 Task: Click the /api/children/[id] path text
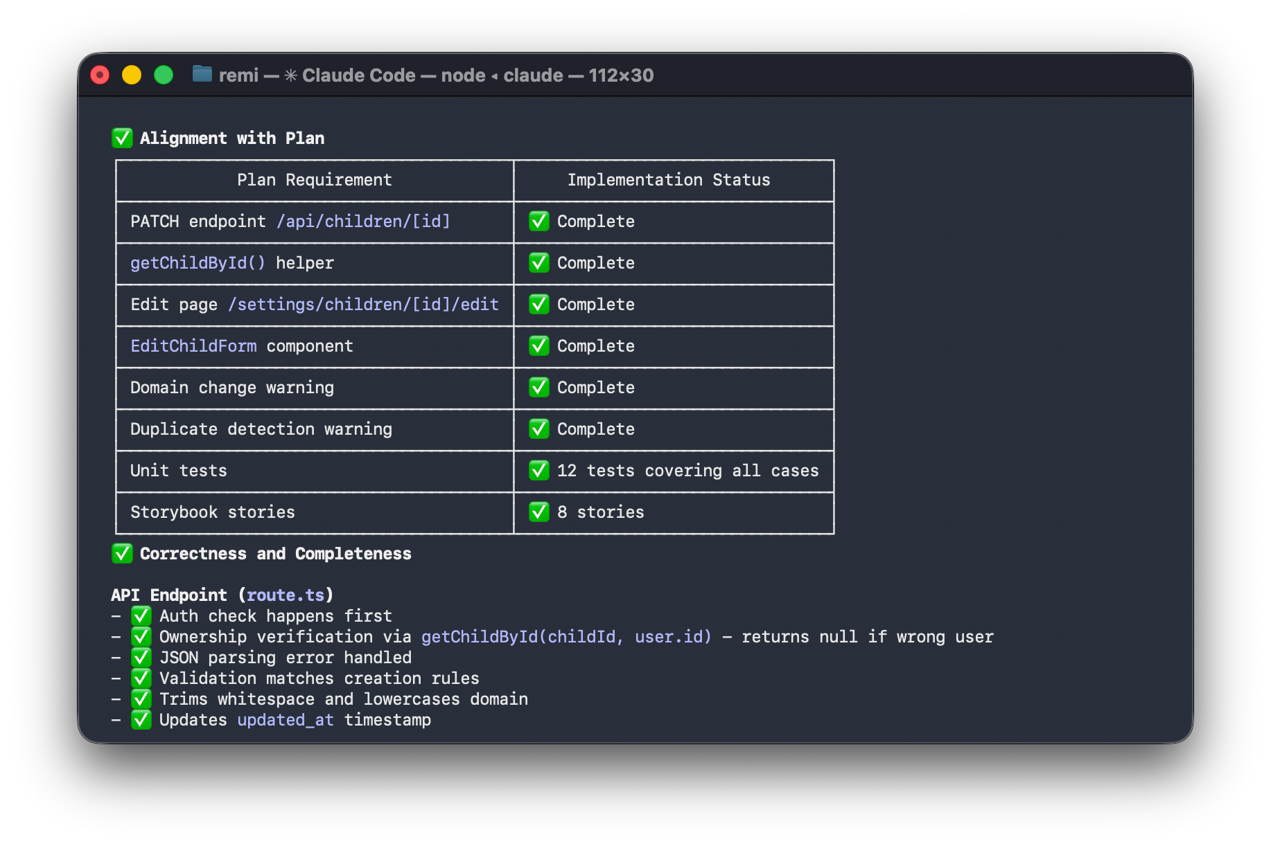pyautogui.click(x=363, y=222)
